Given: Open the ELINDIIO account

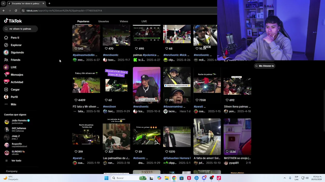Looking at the screenshot, I should point(15,153).
